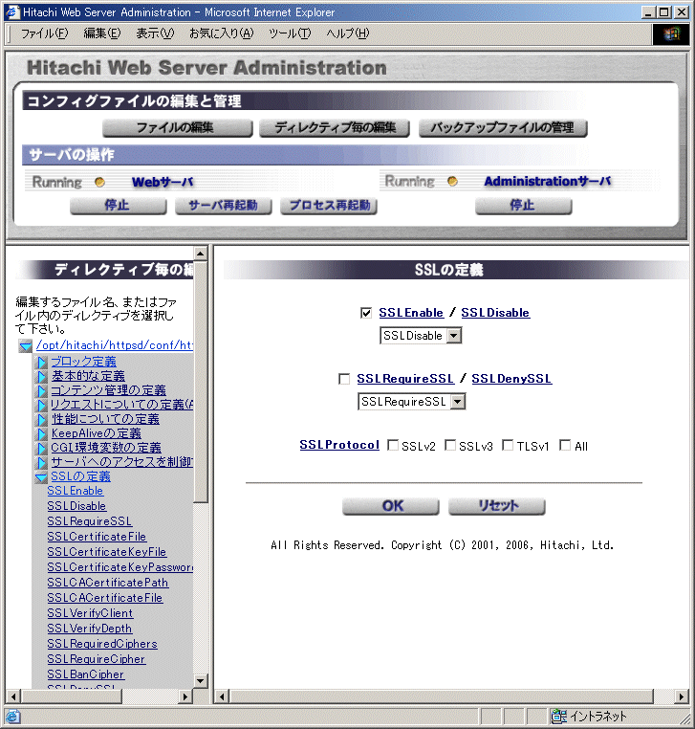
Task: Enable the SSLv2 protocol checkbox
Action: pyautogui.click(x=393, y=446)
